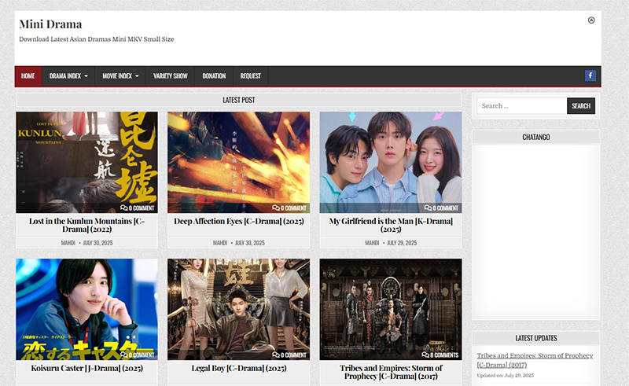629x386 pixels.
Task: Click July 29, 2025 date under My Girlfriend post
Action: tap(402, 243)
